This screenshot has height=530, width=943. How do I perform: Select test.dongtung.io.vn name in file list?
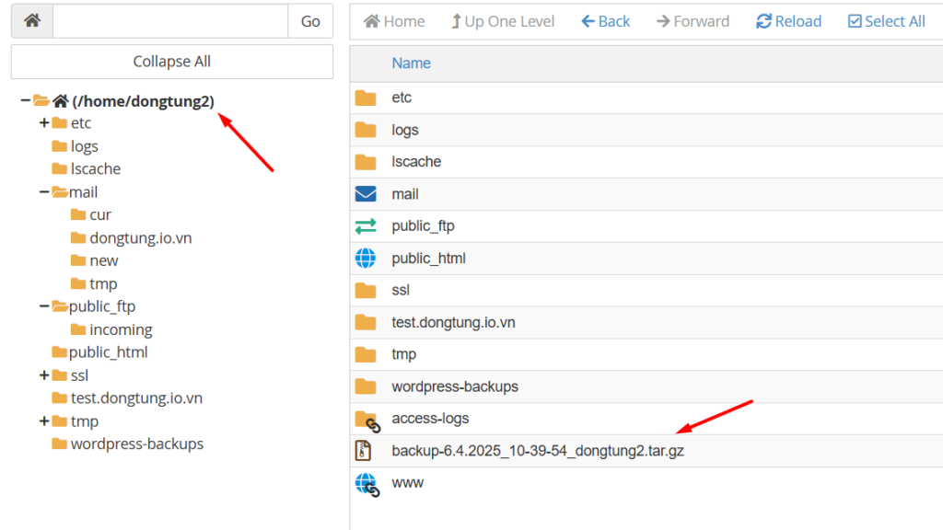click(453, 323)
